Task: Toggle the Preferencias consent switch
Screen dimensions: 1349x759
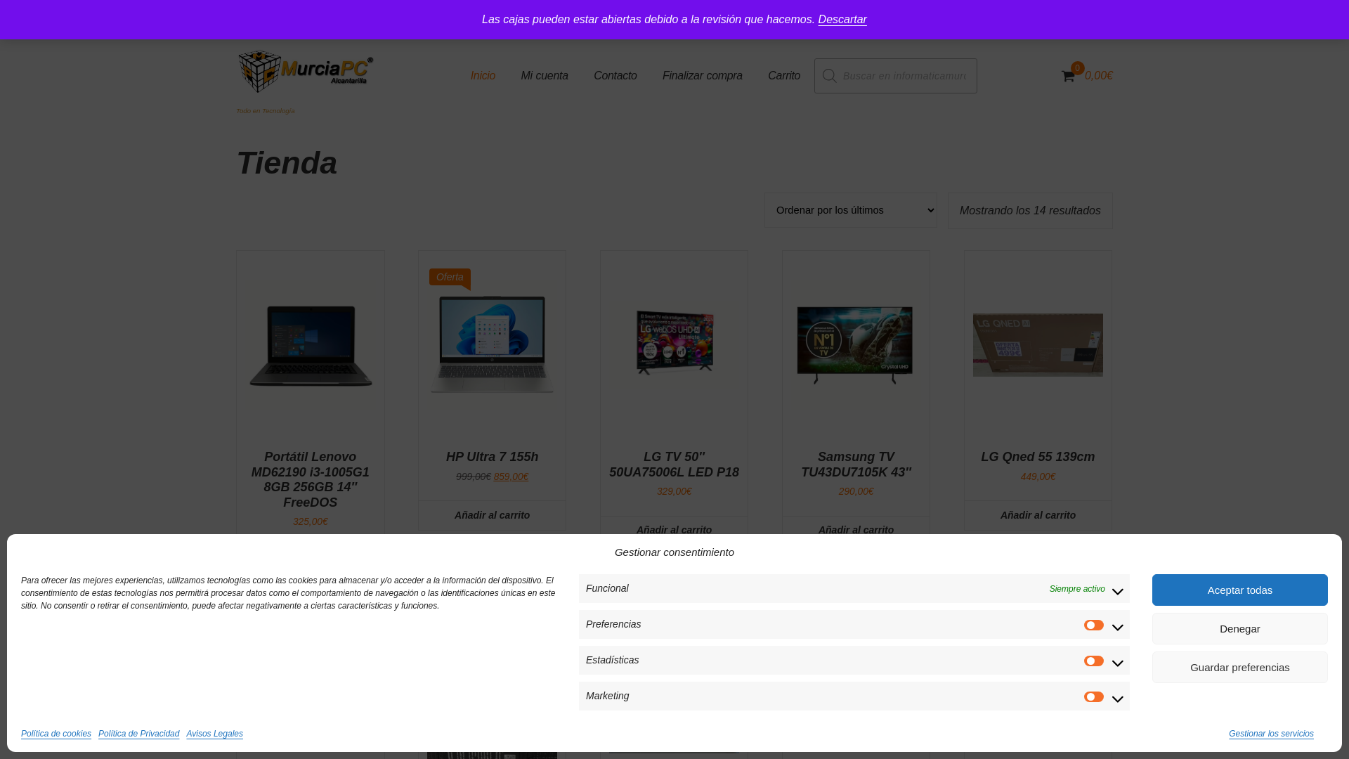Action: (1094, 625)
